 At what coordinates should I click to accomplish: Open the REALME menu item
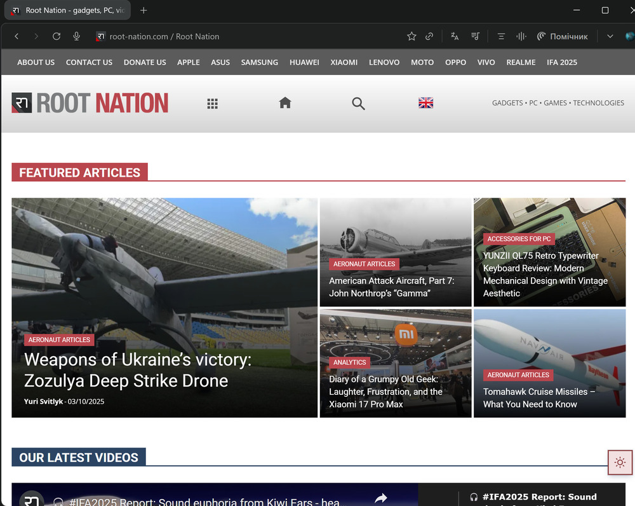pos(521,62)
